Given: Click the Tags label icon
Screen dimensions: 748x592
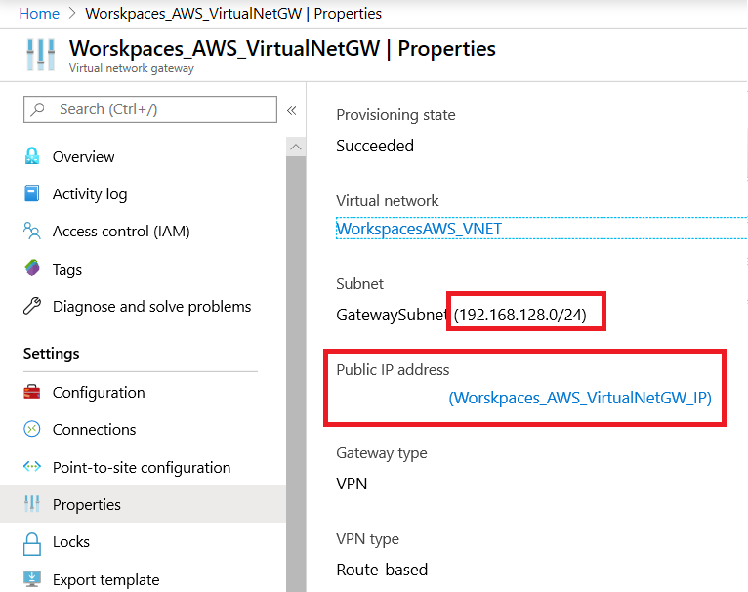Looking at the screenshot, I should (32, 269).
